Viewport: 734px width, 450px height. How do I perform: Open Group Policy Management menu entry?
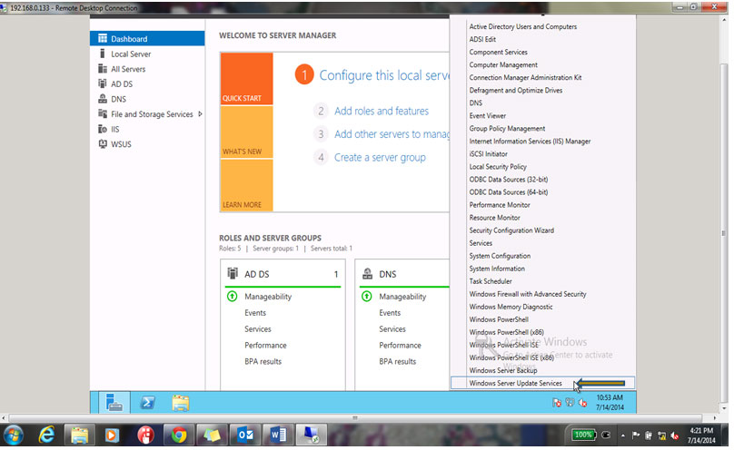pyautogui.click(x=507, y=129)
